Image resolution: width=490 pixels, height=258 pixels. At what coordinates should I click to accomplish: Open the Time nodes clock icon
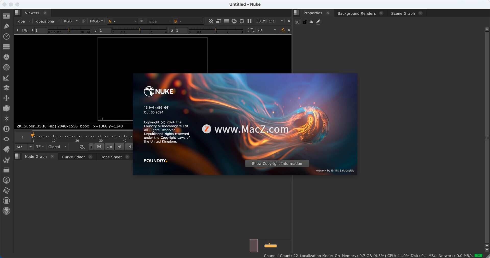tap(6, 36)
